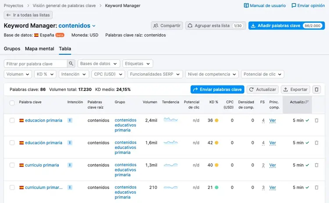The image size is (329, 203).
Task: Open the Potencial de clic filter dropdown
Action: tap(262, 74)
